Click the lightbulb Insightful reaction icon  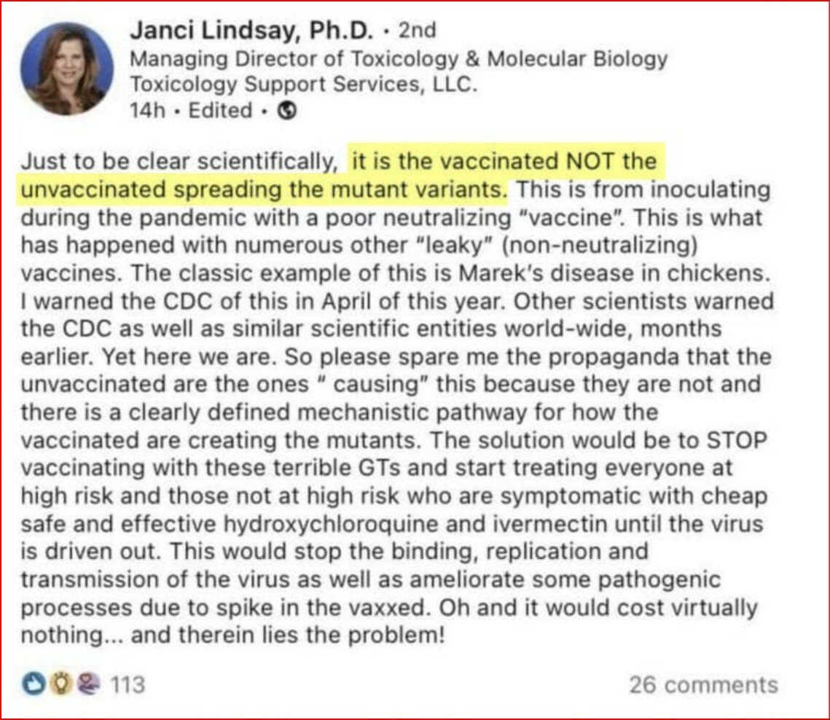(61, 684)
